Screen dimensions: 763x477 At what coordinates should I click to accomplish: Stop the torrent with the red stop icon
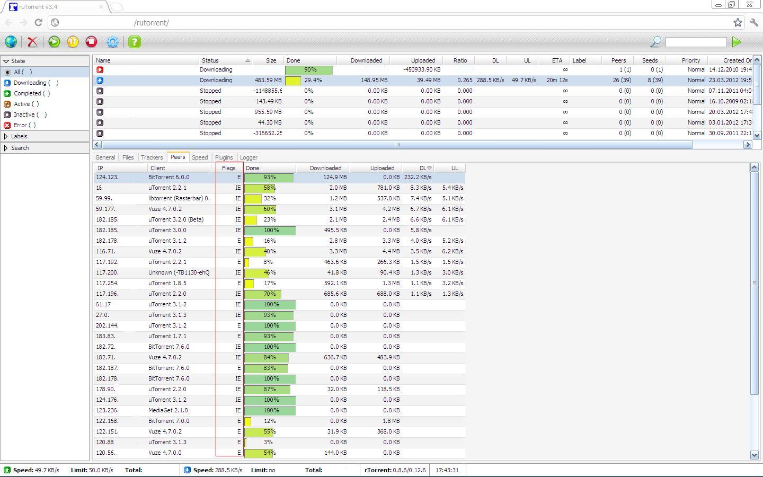point(91,42)
